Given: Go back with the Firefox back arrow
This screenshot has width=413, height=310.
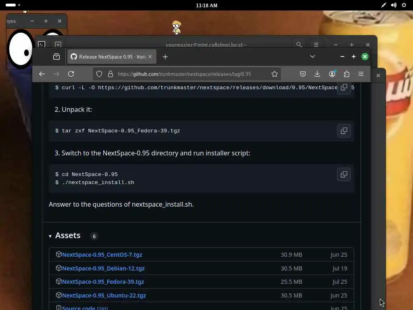Looking at the screenshot, I should pyautogui.click(x=42, y=74).
